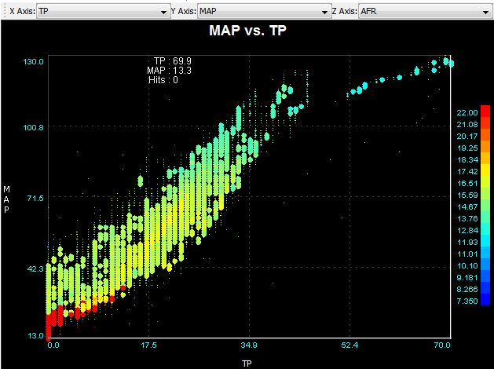This screenshot has height=369, width=494.
Task: Click the 8.266 legend value
Action: 467,289
